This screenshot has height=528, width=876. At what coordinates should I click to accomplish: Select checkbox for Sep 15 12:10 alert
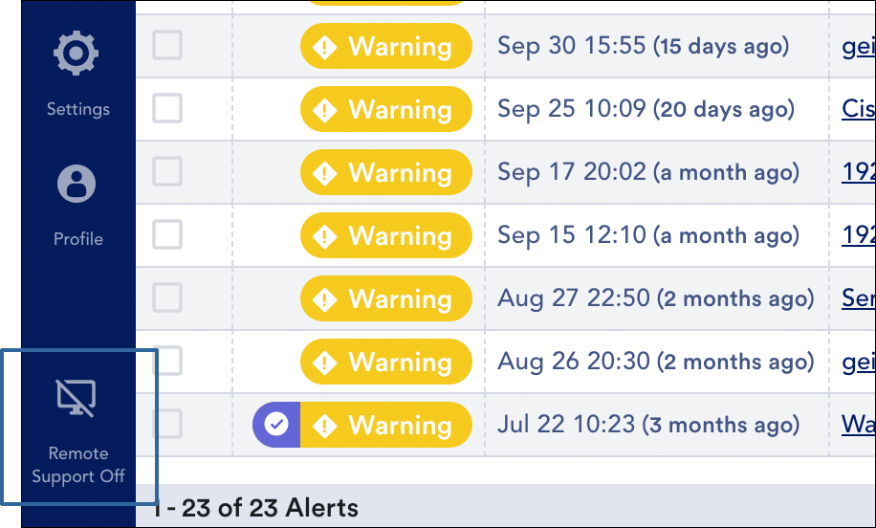pyautogui.click(x=167, y=234)
